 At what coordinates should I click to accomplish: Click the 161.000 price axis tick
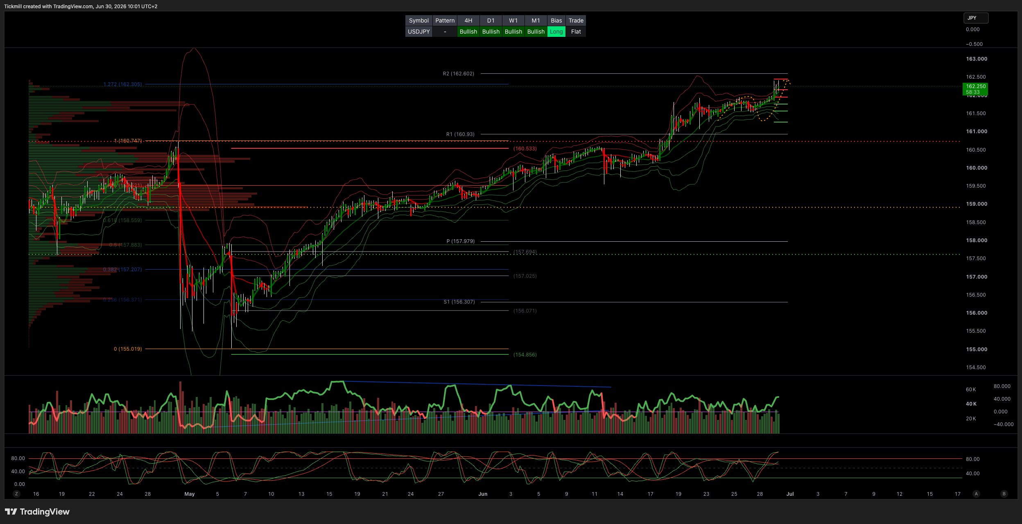[x=977, y=132]
